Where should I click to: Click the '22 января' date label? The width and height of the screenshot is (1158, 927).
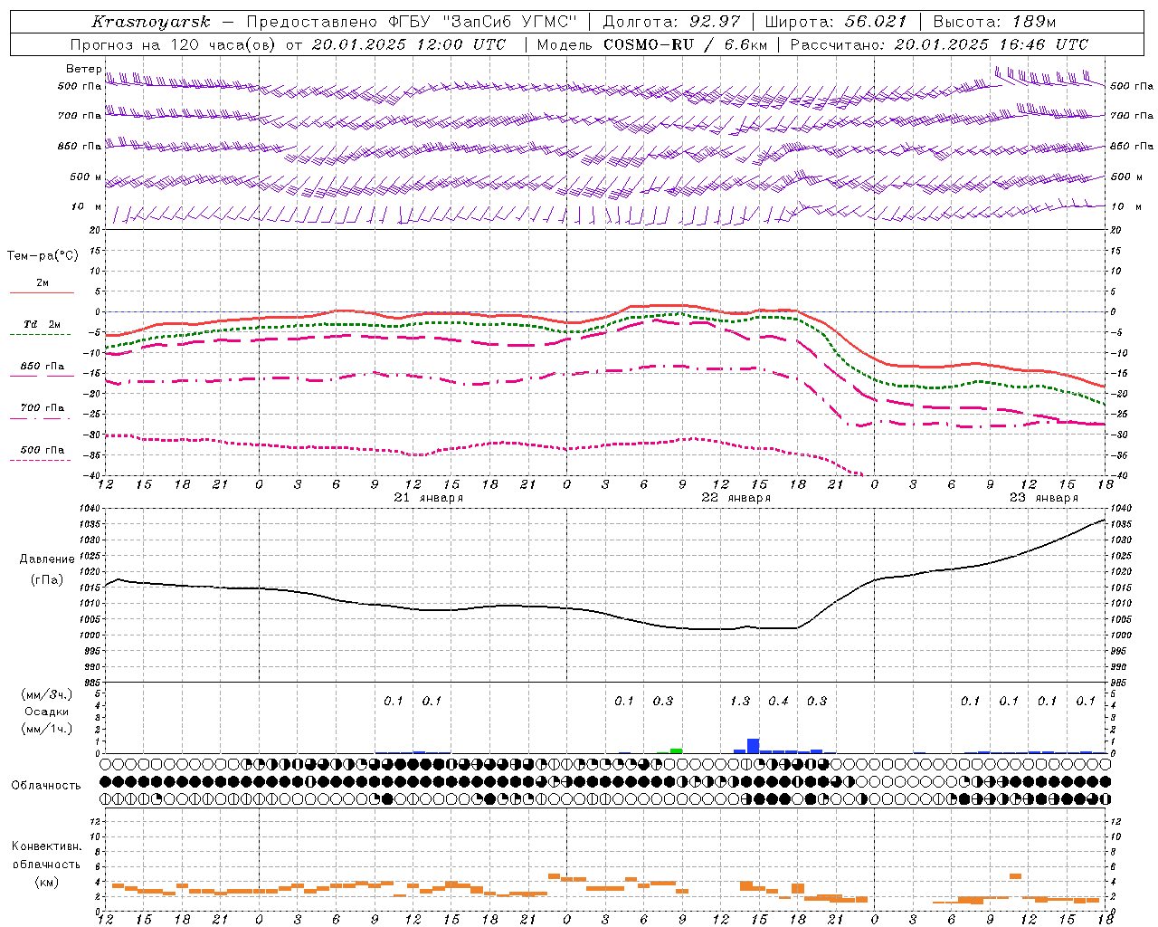tap(736, 498)
